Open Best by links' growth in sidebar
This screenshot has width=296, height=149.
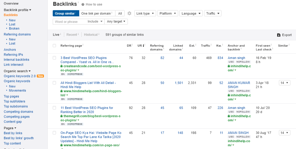click(x=19, y=138)
